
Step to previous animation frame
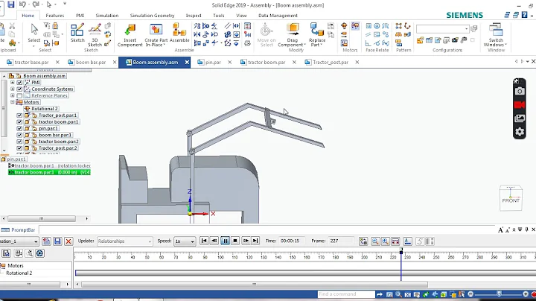pos(214,241)
